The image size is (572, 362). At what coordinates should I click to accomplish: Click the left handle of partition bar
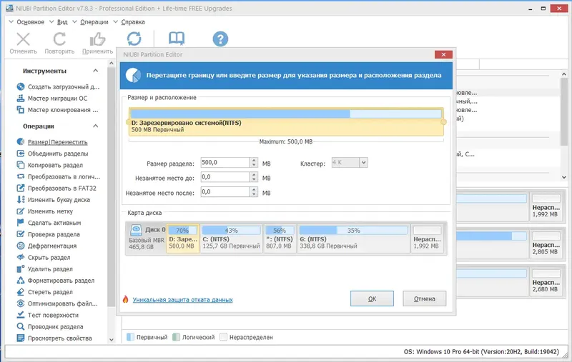(x=128, y=122)
